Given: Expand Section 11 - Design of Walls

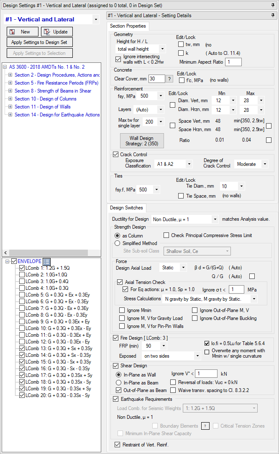Looking at the screenshot, I should [10, 107].
